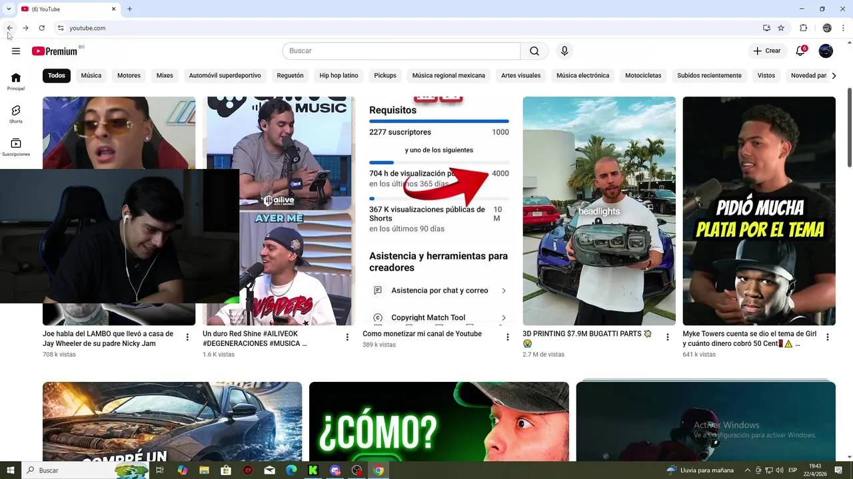Open Como monetizar mi canal de Youtube title
Image resolution: width=853 pixels, height=479 pixels.
(x=422, y=334)
